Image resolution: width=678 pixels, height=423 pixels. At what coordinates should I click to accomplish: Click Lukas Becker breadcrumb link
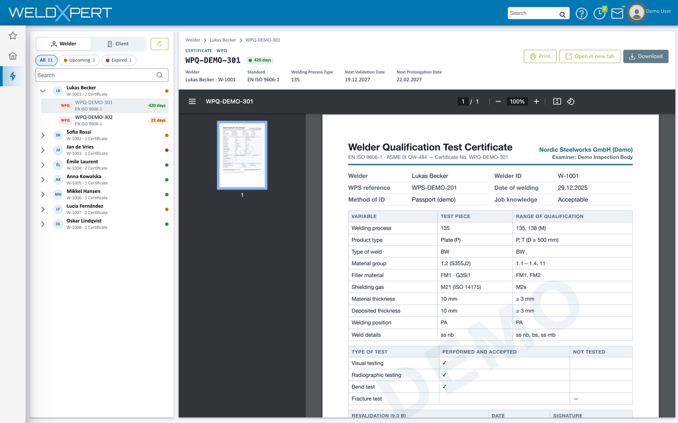[223, 40]
